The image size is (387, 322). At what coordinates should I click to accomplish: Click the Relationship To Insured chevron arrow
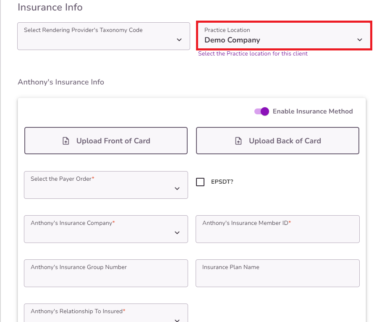[177, 319]
